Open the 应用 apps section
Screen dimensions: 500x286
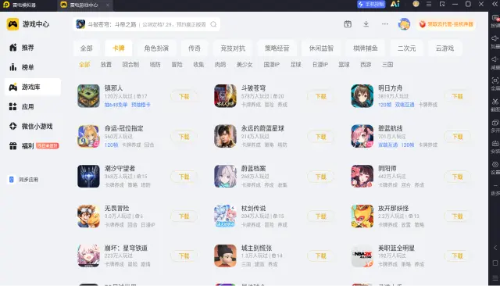coord(22,107)
